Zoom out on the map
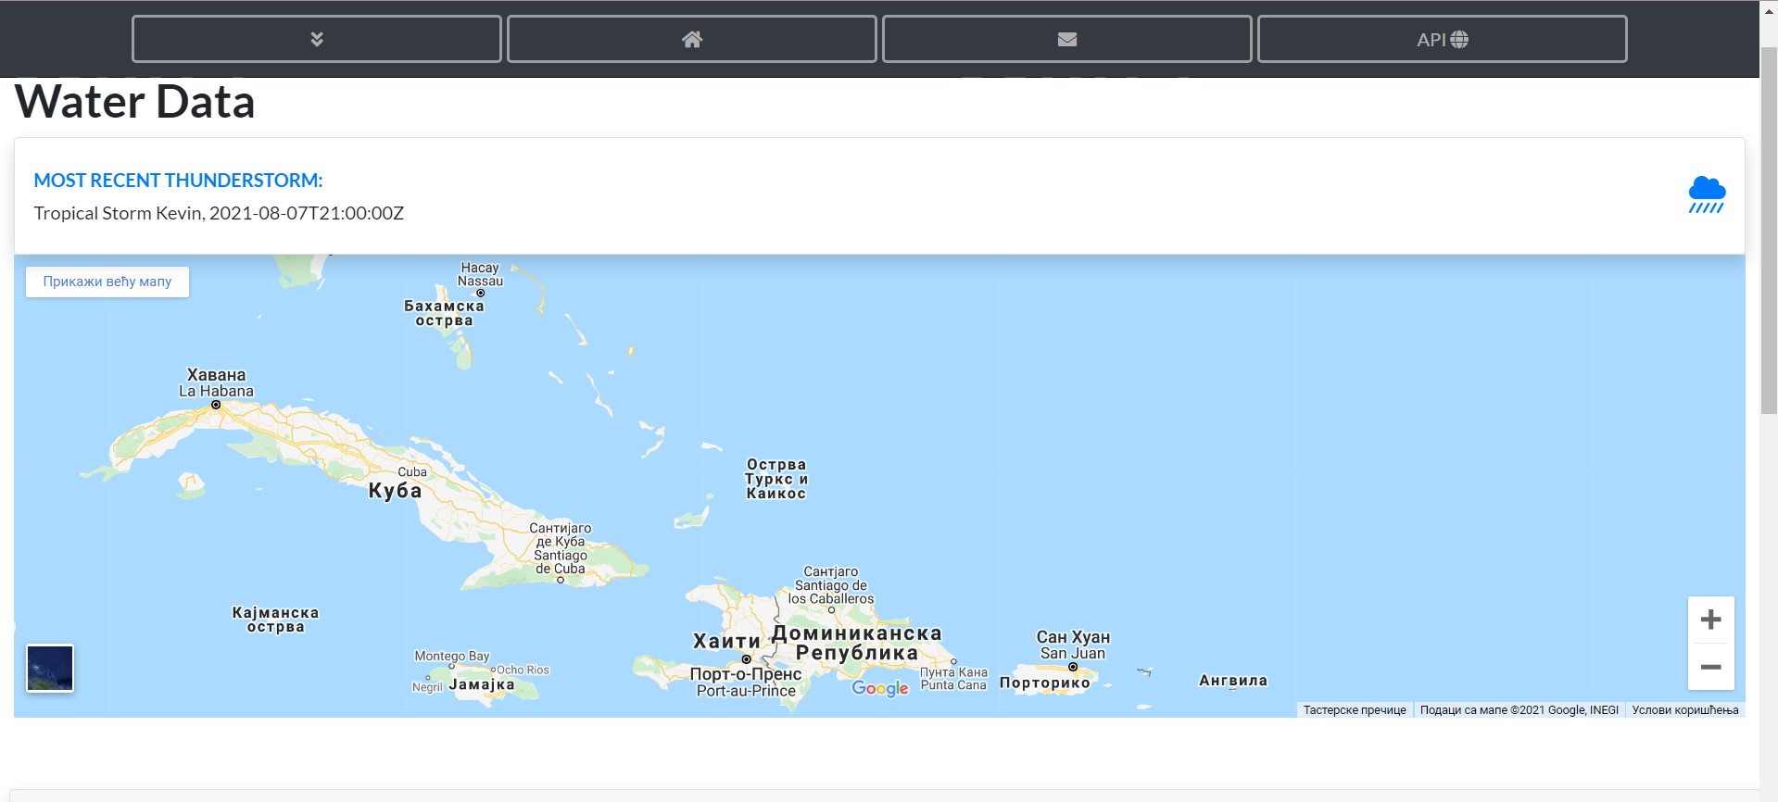Viewport: 1778px width, 802px height. coord(1711,667)
